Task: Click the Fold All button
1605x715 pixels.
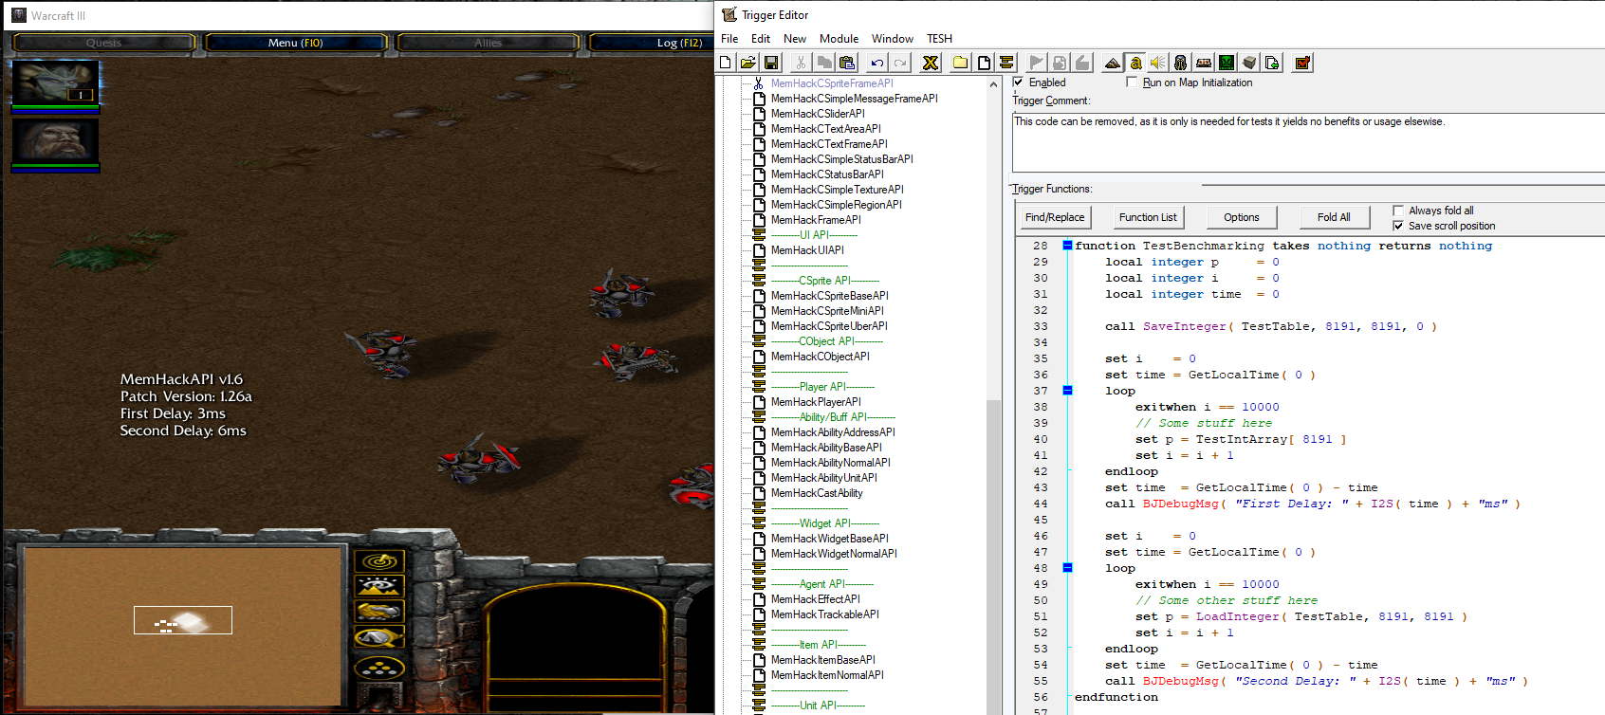Action: click(x=1334, y=217)
